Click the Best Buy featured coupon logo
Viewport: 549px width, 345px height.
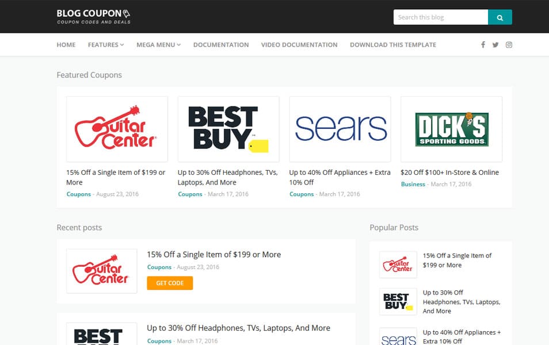[x=228, y=129]
